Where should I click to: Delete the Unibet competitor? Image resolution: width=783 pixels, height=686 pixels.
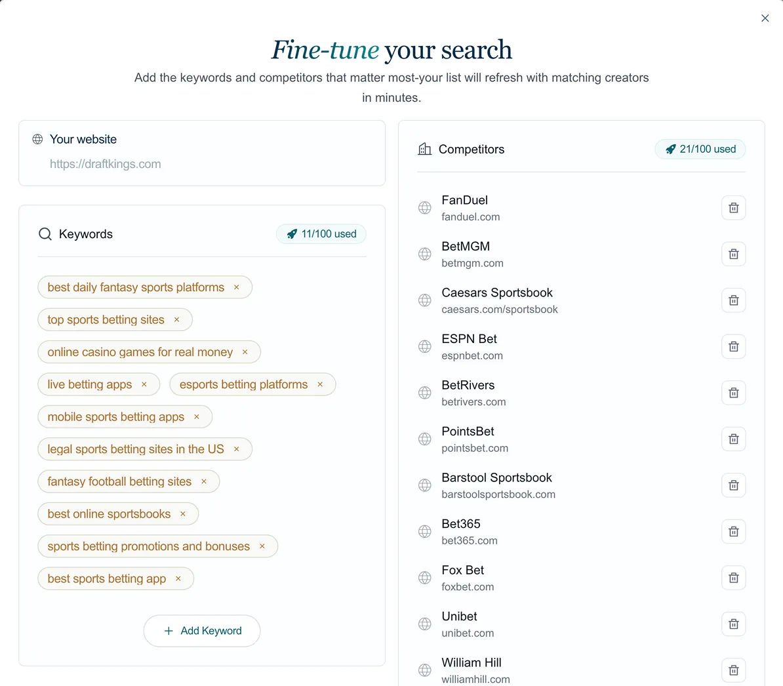[733, 624]
